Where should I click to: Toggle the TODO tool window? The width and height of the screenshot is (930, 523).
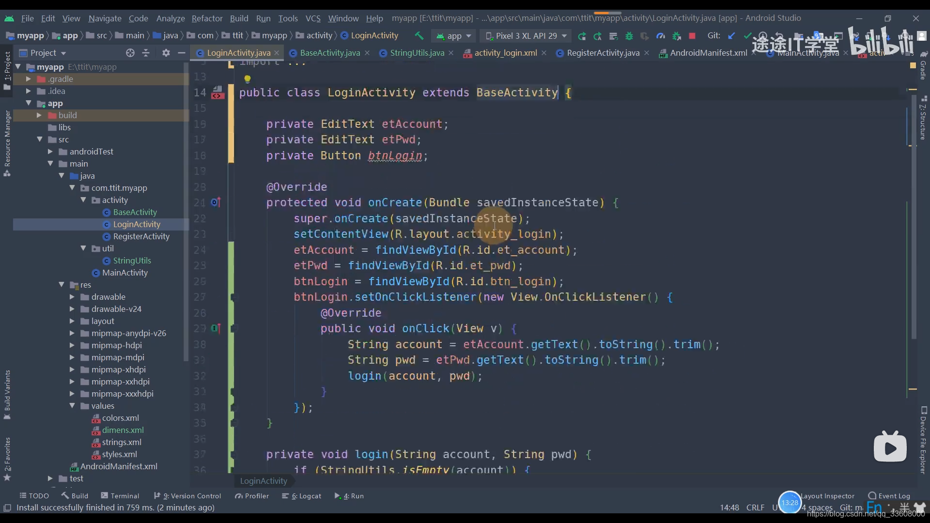pos(34,496)
